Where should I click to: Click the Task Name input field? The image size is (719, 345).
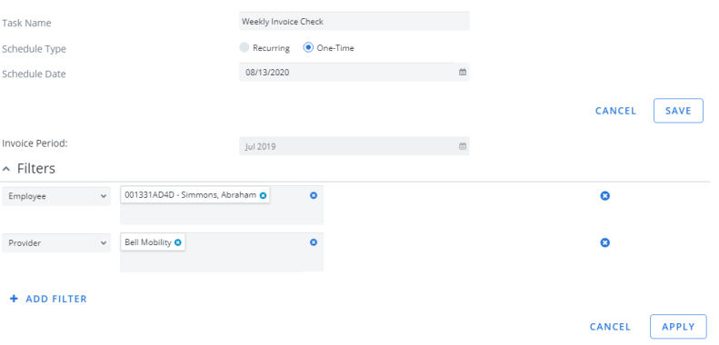(354, 22)
